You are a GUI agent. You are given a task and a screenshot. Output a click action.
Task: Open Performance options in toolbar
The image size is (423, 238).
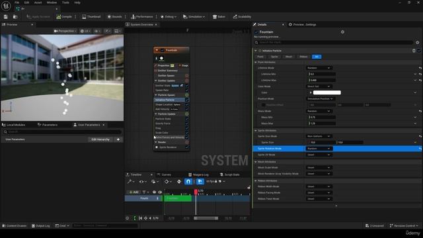click(142, 17)
